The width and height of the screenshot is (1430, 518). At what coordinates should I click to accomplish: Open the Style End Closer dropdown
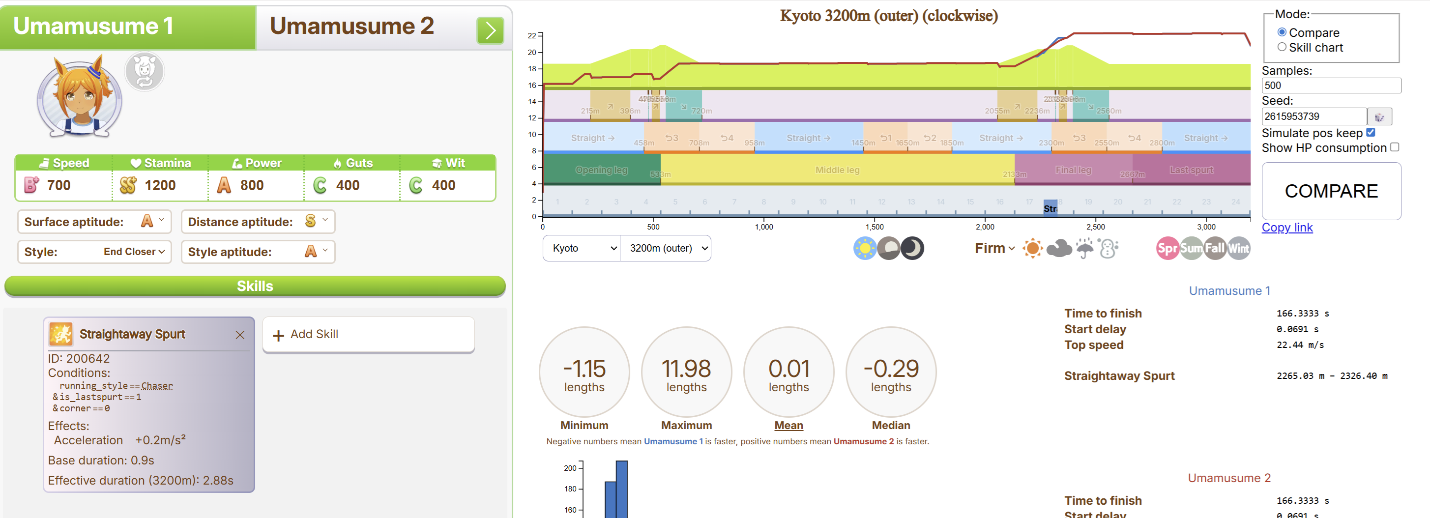coord(94,252)
